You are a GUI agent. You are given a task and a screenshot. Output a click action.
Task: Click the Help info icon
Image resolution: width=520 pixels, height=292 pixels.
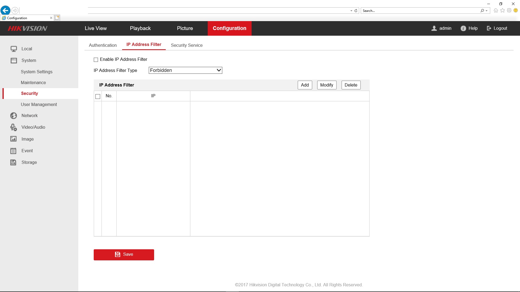(x=463, y=28)
